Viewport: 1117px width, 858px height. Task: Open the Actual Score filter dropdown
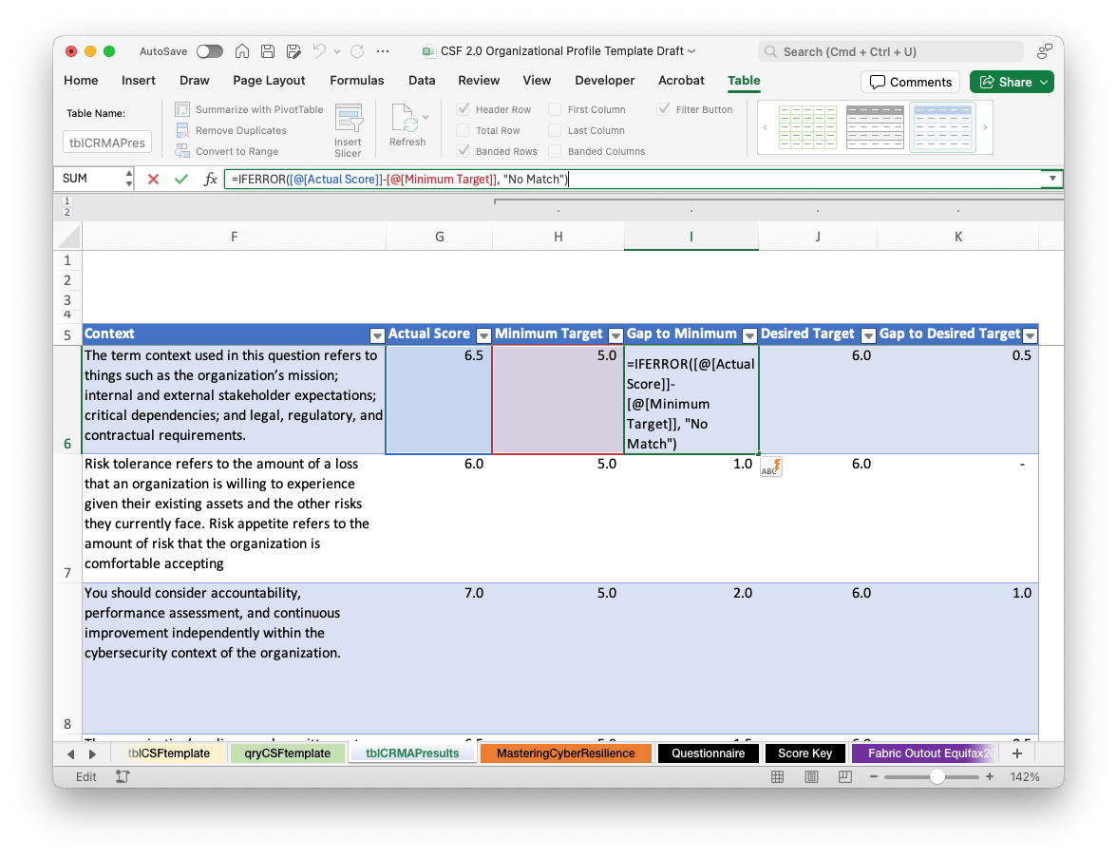(x=483, y=334)
